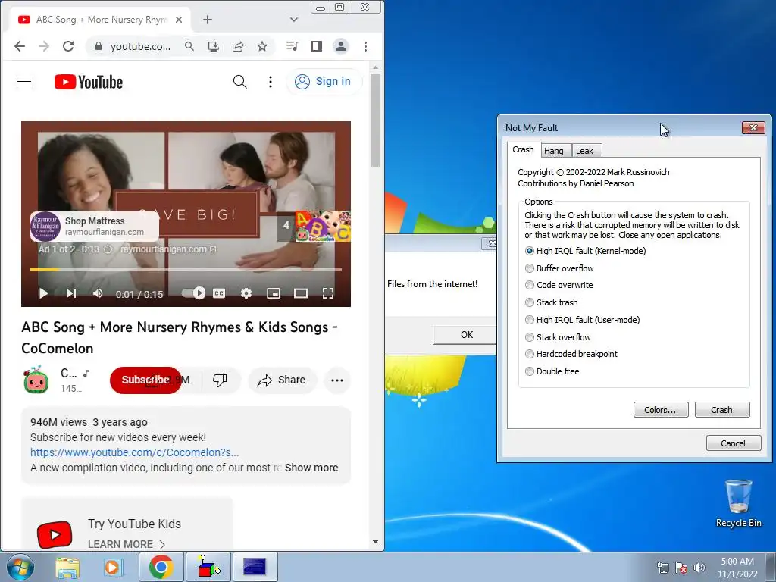Open Chrome profile avatar icon

coord(341,46)
